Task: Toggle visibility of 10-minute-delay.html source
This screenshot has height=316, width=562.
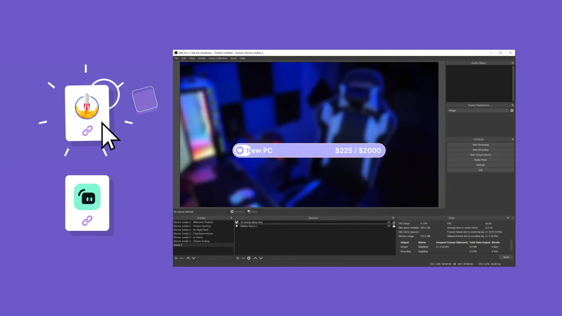Action: (x=389, y=222)
